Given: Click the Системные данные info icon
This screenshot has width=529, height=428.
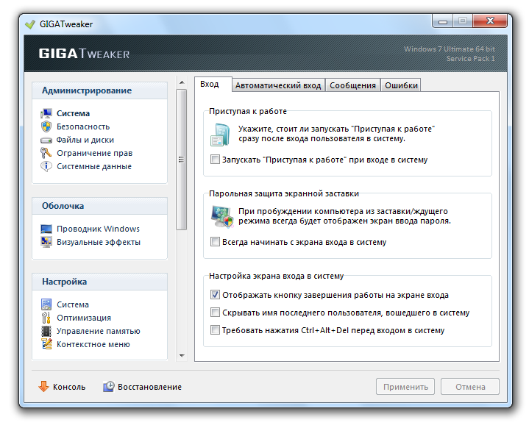Looking at the screenshot, I should point(46,166).
